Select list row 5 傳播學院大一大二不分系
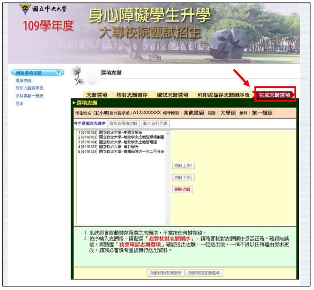The width and height of the screenshot is (314, 290). 121,152
